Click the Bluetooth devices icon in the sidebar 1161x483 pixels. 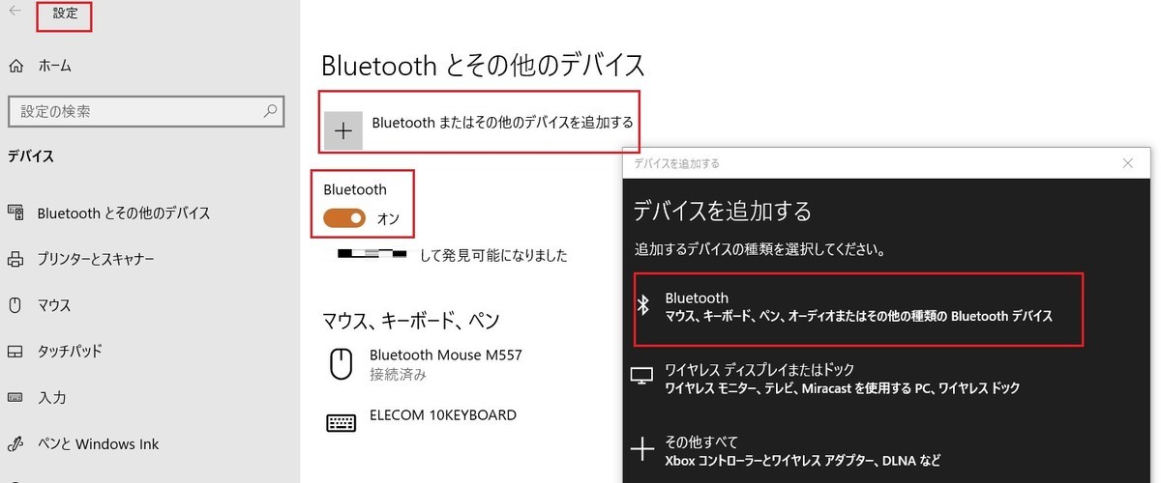pos(15,213)
